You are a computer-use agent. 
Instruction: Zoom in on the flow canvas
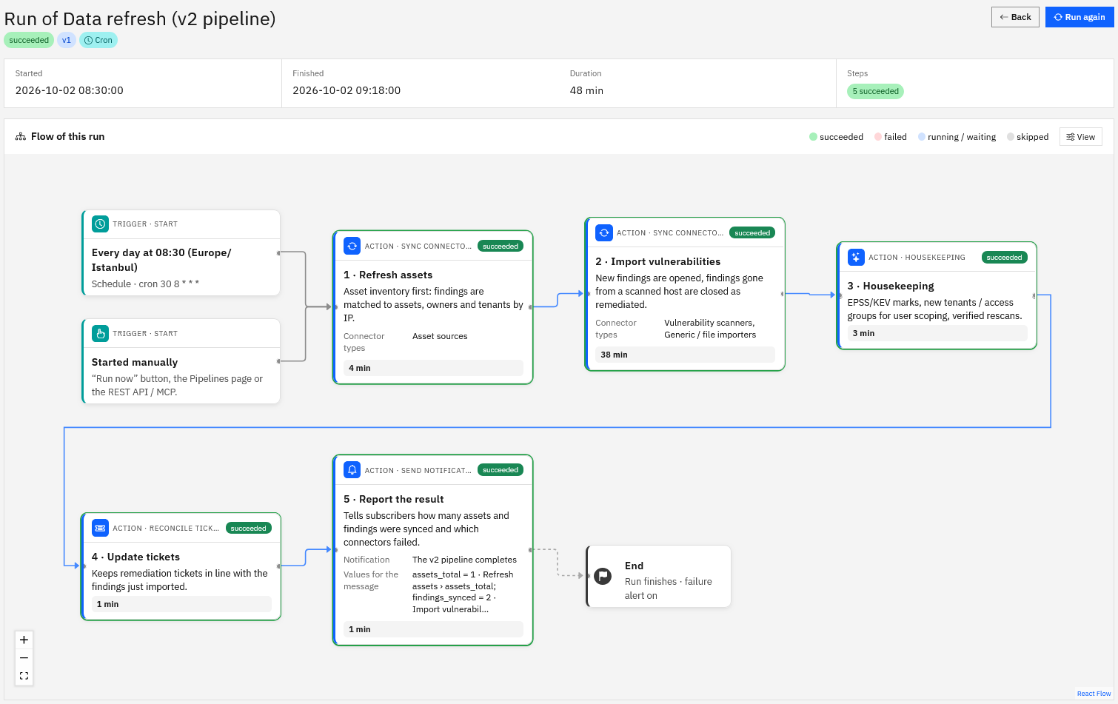[24, 640]
